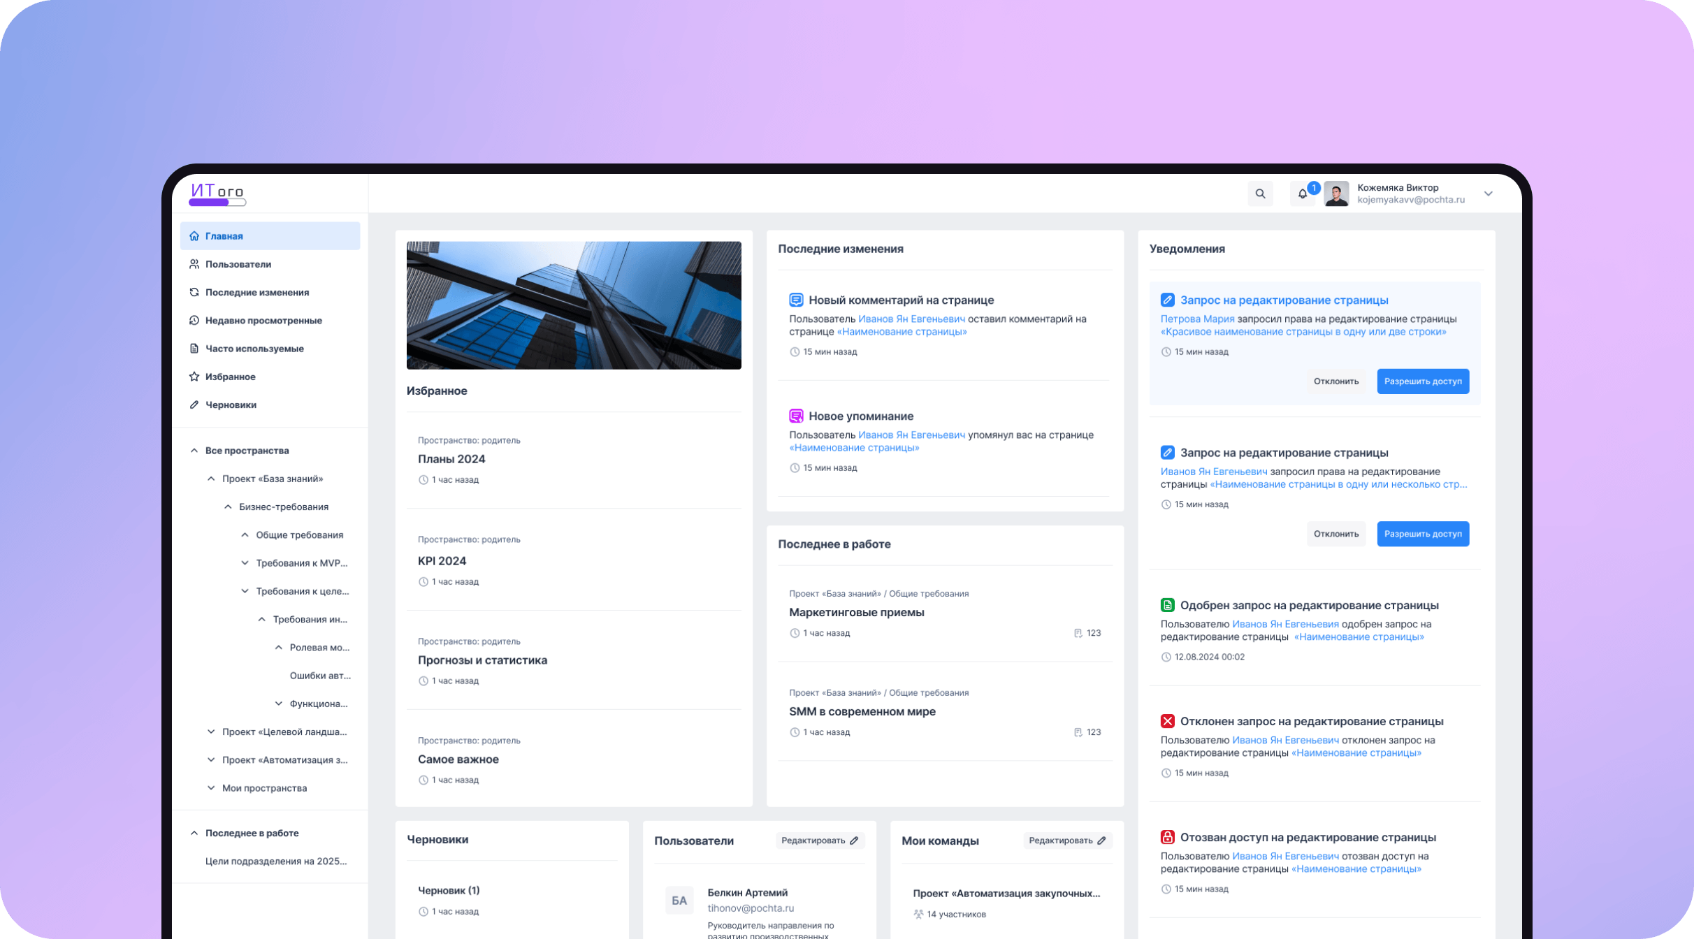The height and width of the screenshot is (939, 1694).
Task: Click pencil icon beside Пользователи Редактировать
Action: click(x=854, y=840)
